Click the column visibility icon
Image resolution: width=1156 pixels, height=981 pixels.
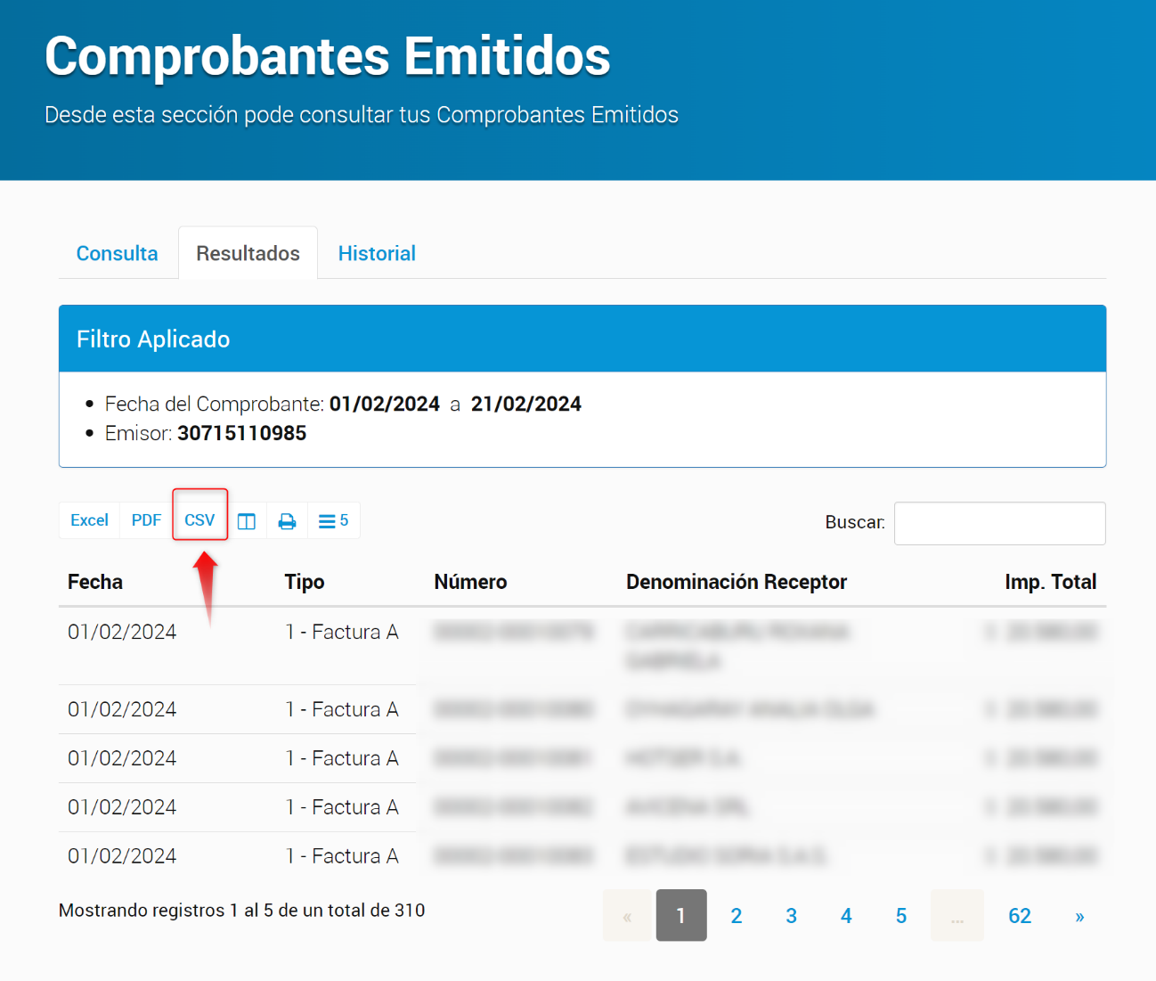point(247,521)
